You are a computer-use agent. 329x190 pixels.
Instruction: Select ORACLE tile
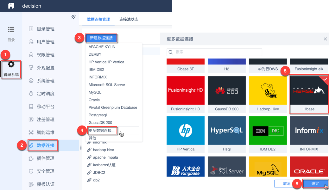pyautogui.click(x=309, y=167)
